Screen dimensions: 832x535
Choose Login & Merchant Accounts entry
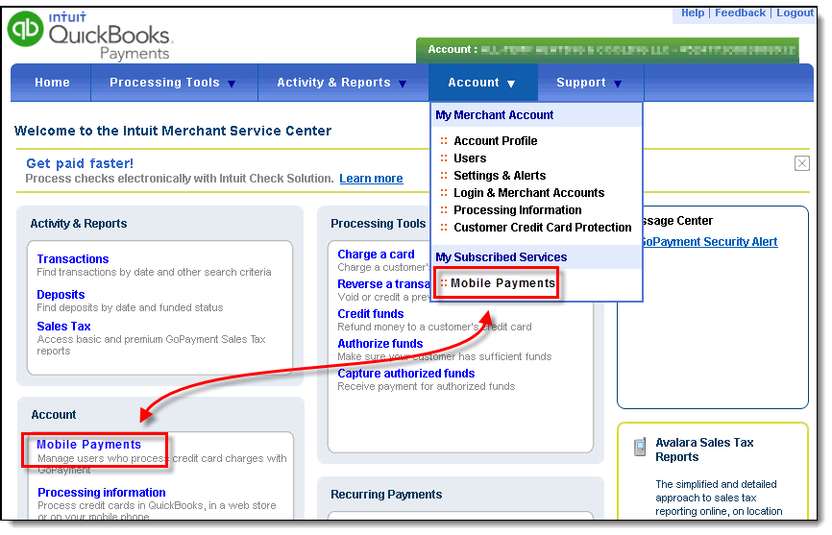(x=528, y=193)
